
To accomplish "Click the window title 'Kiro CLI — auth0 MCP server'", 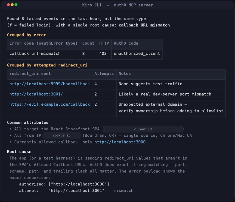I will point(117,5).
